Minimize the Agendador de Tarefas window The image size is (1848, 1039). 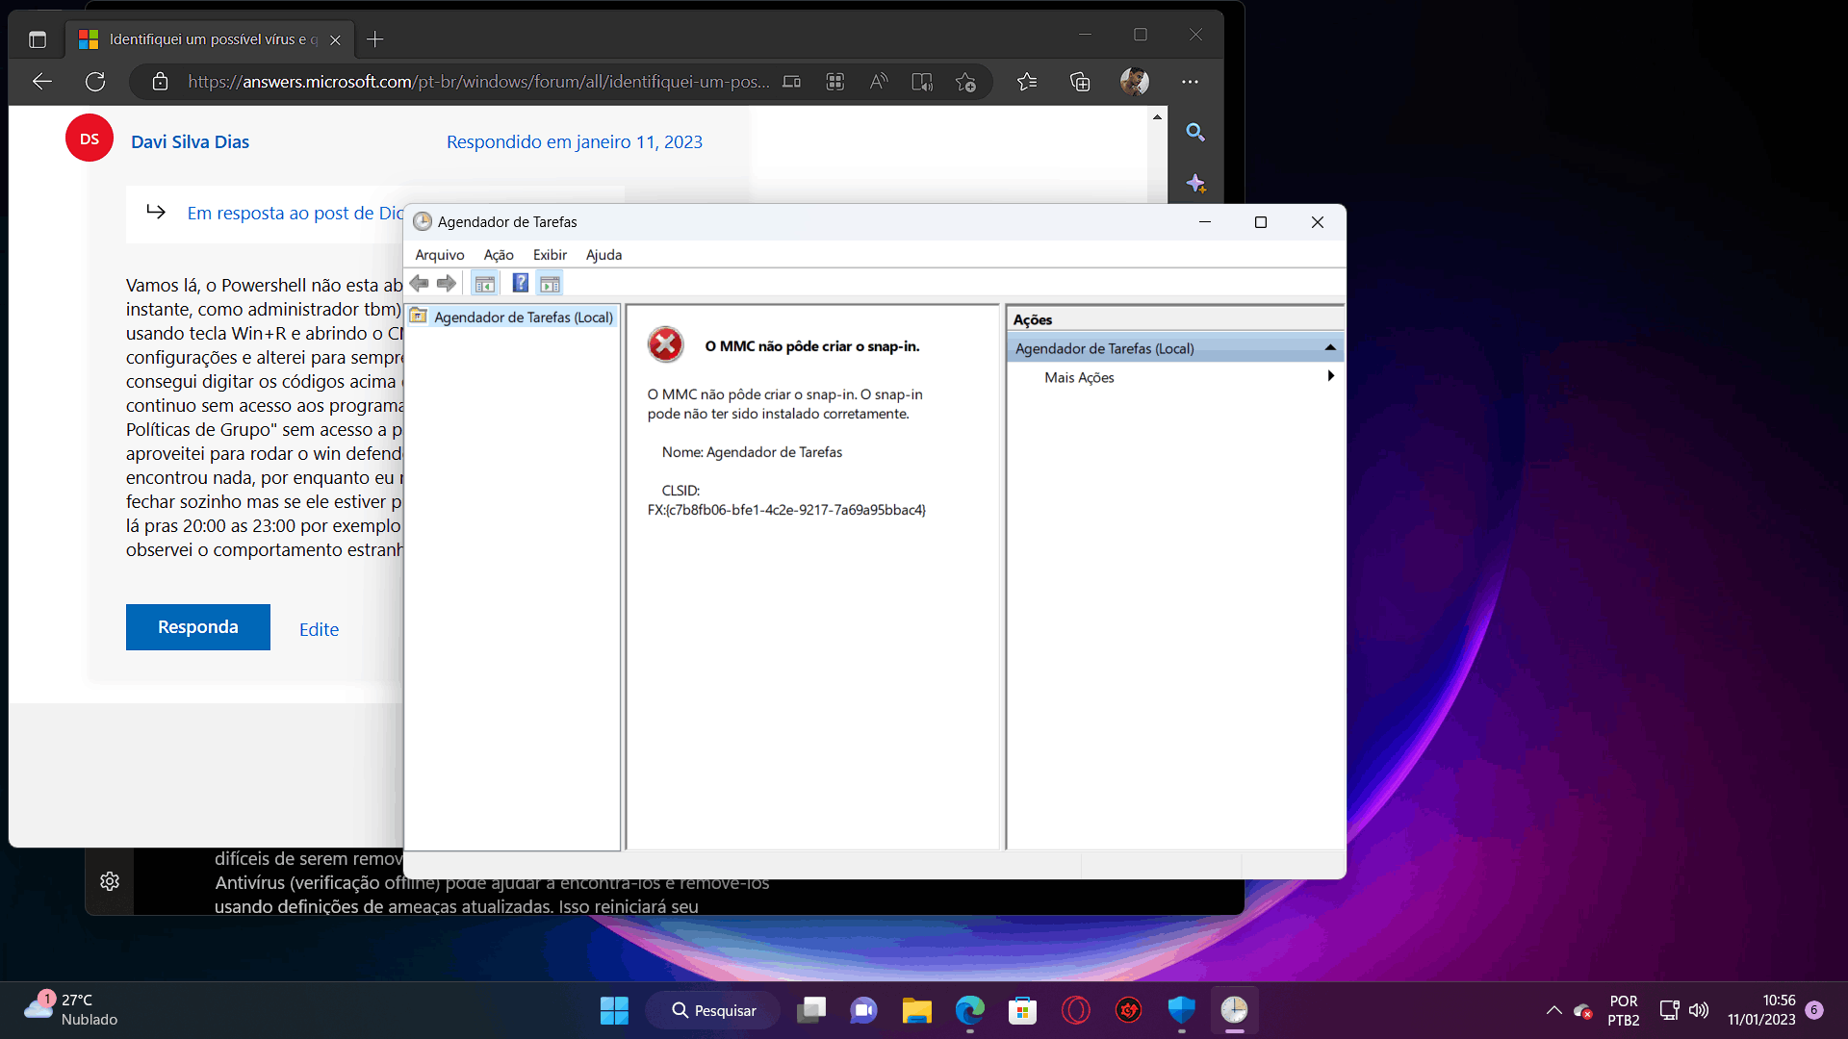(x=1204, y=222)
